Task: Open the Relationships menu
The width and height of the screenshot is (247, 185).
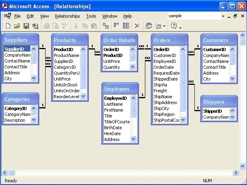Action: click(68, 16)
